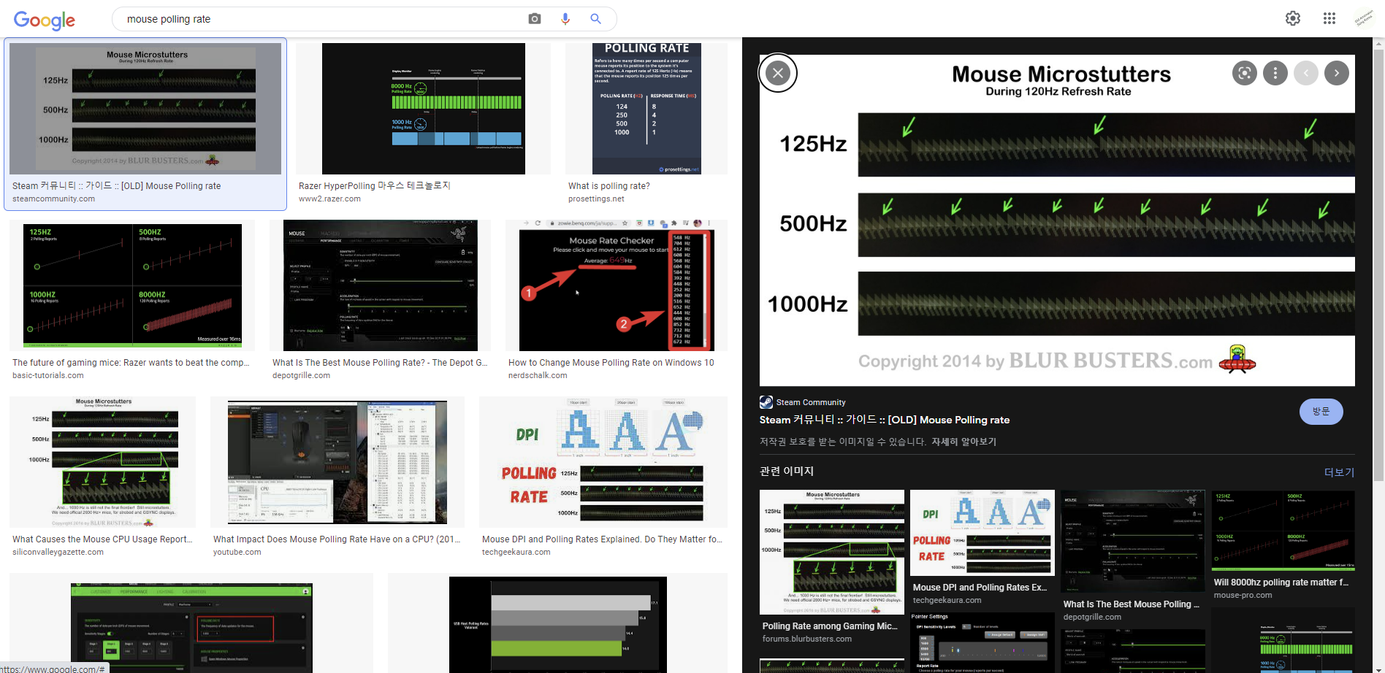This screenshot has width=1385, height=673.
Task: Open the Pointer Settings related thumbnail
Action: [x=983, y=642]
